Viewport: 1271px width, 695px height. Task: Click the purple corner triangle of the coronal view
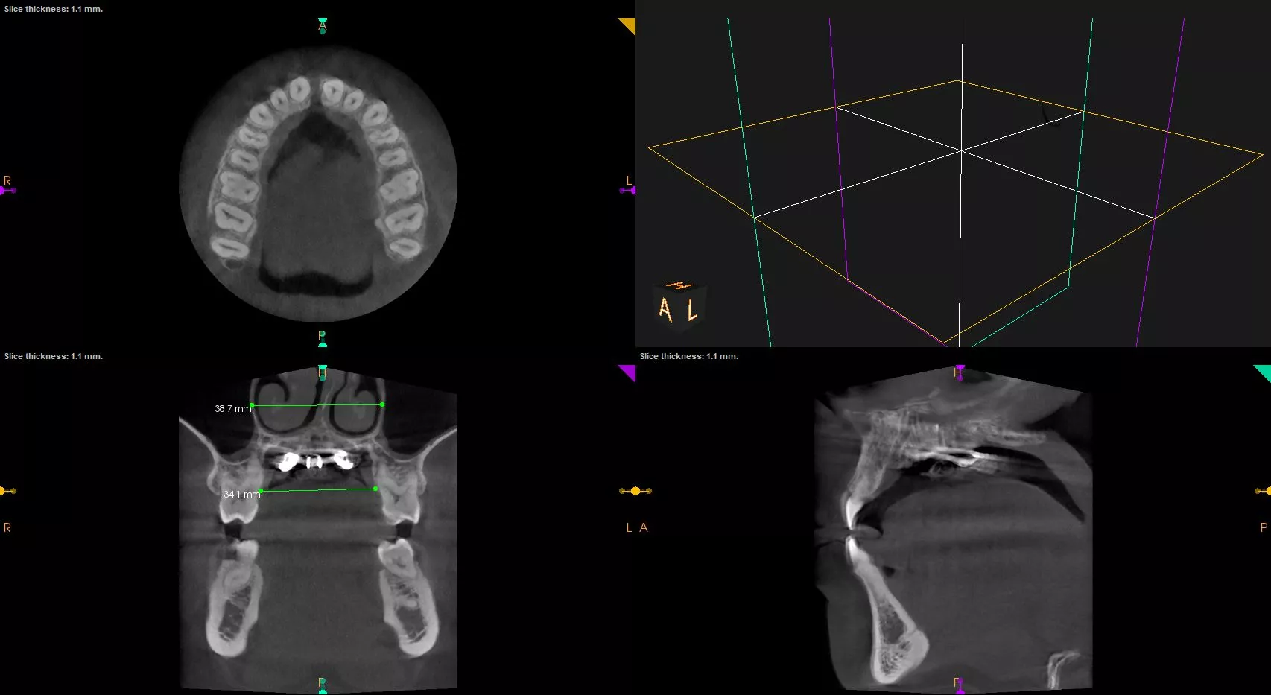[x=629, y=372]
